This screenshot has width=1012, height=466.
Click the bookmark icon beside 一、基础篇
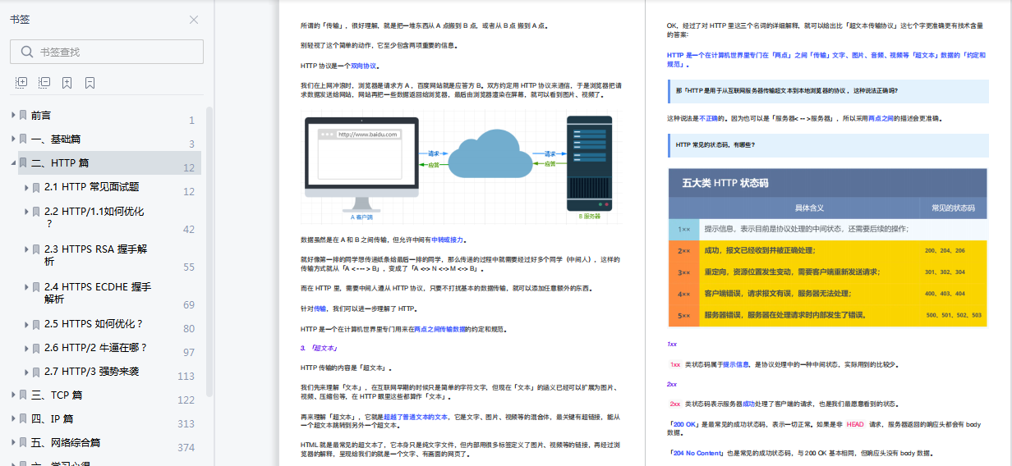coord(24,139)
